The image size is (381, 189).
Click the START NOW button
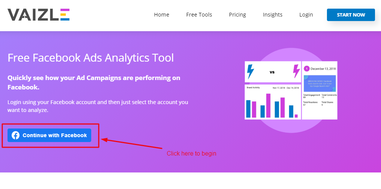[x=351, y=15]
